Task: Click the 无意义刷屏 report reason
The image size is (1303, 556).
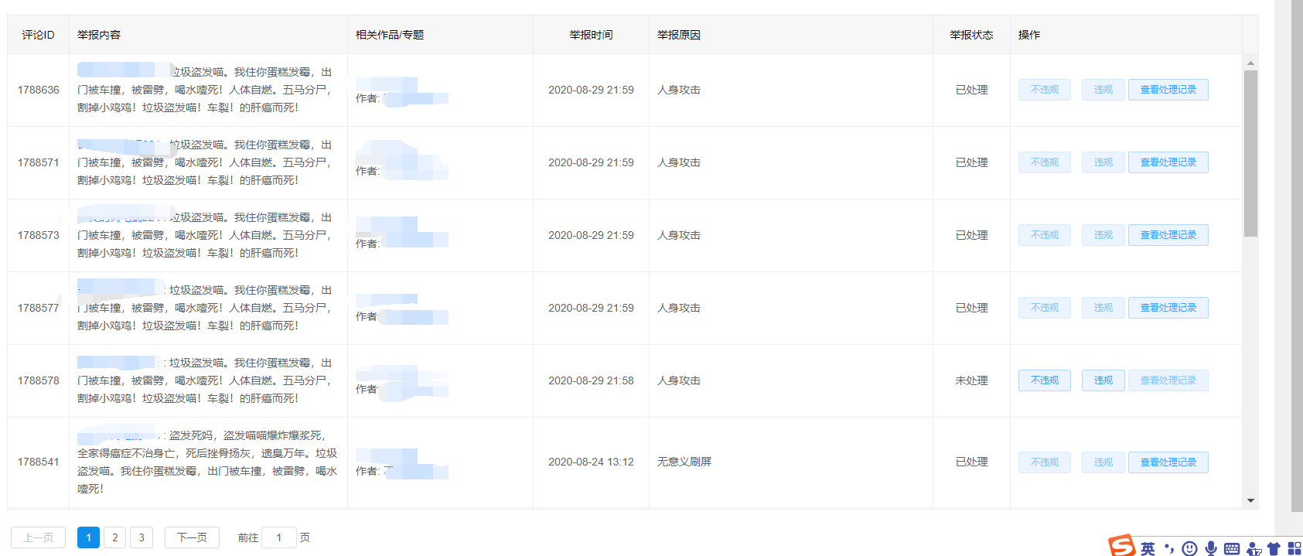Action: click(x=684, y=462)
